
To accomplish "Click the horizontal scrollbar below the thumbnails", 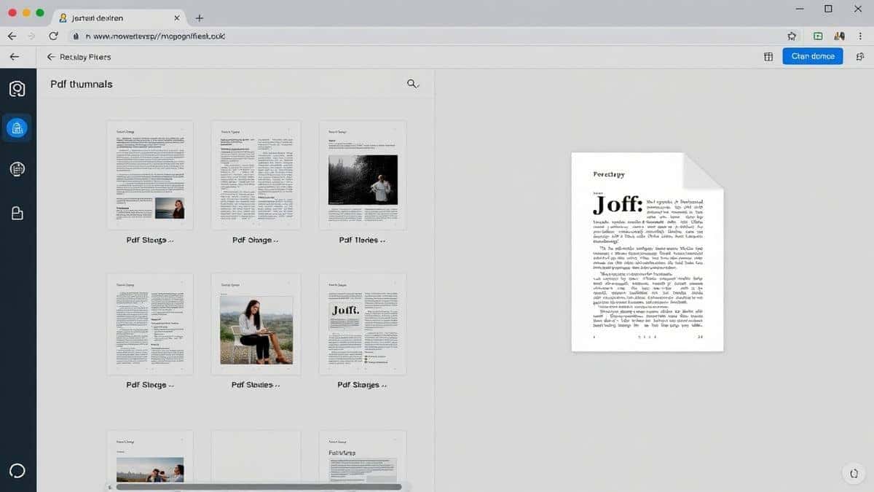I will click(x=259, y=487).
